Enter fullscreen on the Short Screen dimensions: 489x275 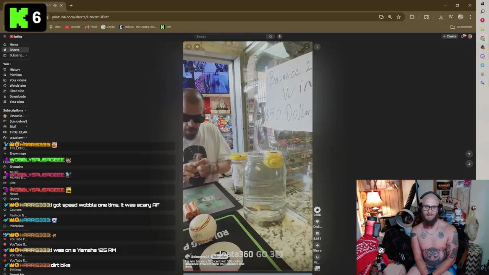[307, 47]
